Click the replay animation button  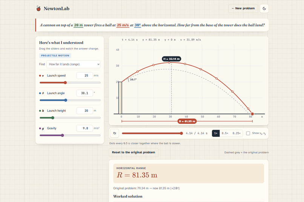pyautogui.click(x=115, y=133)
